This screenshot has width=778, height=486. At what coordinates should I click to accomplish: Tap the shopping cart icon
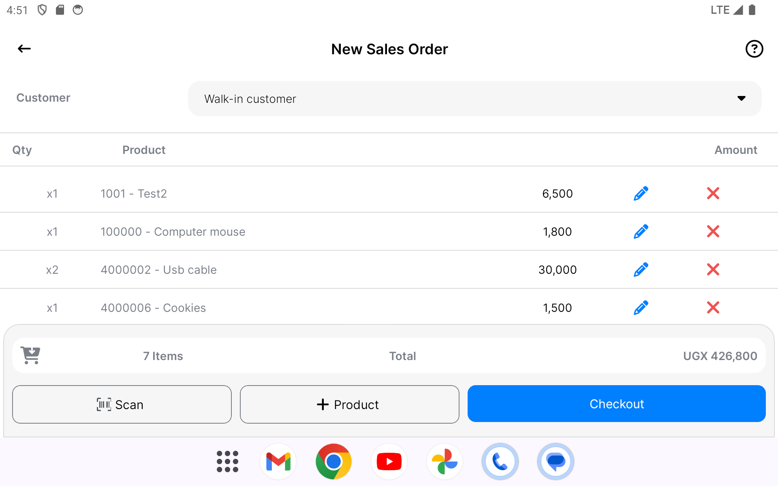point(30,356)
